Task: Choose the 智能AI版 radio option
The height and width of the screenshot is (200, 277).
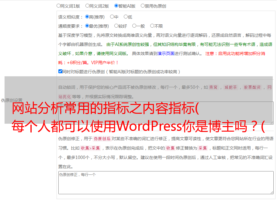Action: (116, 6)
